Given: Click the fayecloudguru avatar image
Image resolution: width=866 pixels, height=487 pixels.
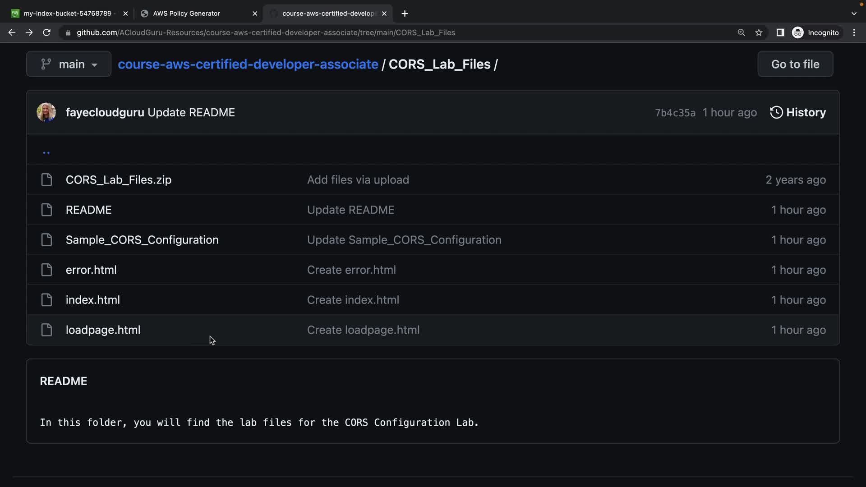Looking at the screenshot, I should click(x=46, y=112).
